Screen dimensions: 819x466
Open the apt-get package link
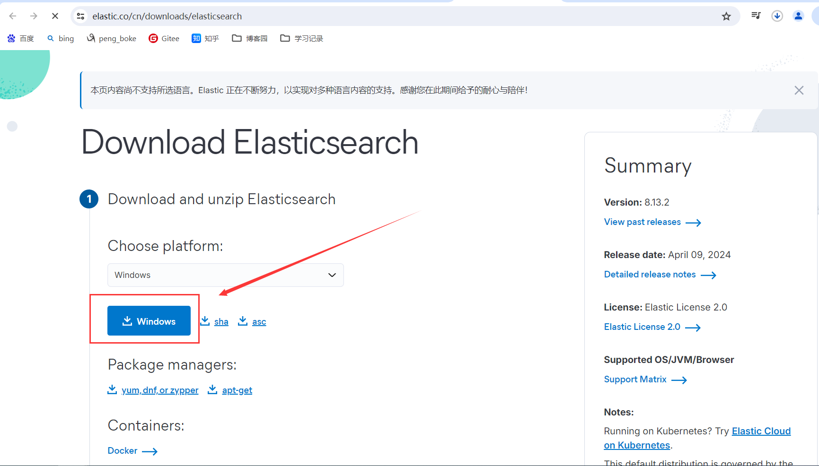coord(237,390)
